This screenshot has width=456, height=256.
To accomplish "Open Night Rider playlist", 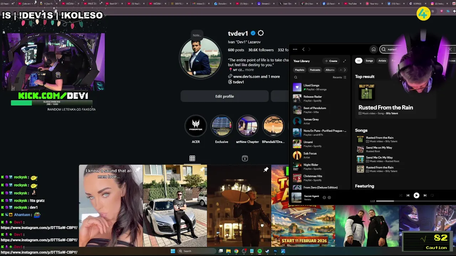I will (x=320, y=167).
